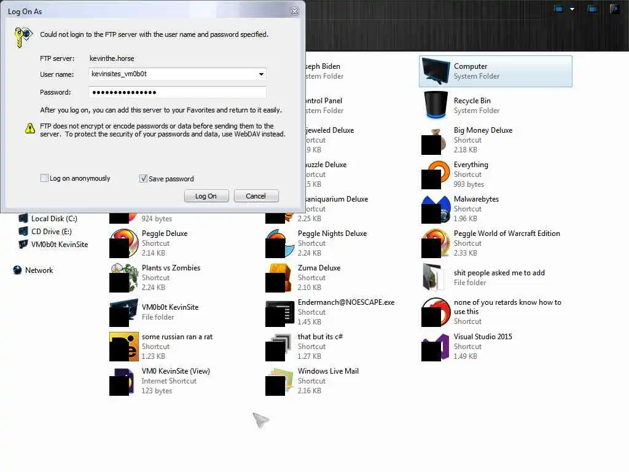
Task: Launch Peggle World of Warcraft Edition
Action: 436,243
